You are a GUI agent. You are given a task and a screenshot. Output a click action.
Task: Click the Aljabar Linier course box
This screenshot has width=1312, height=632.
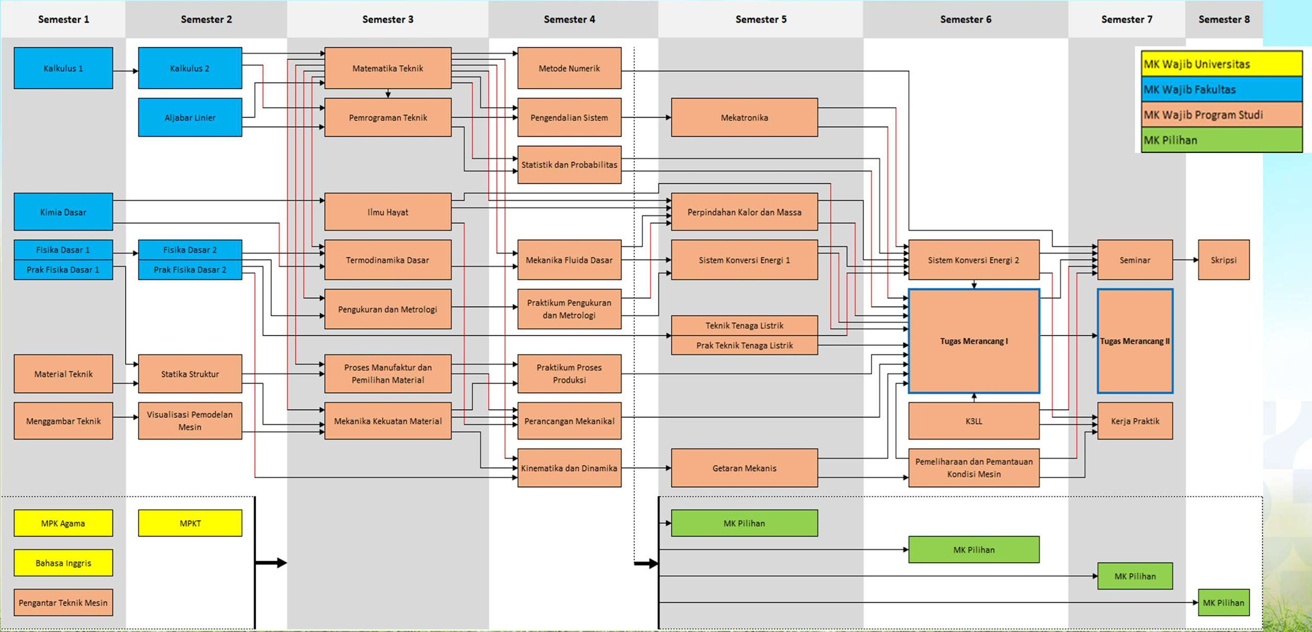(189, 117)
